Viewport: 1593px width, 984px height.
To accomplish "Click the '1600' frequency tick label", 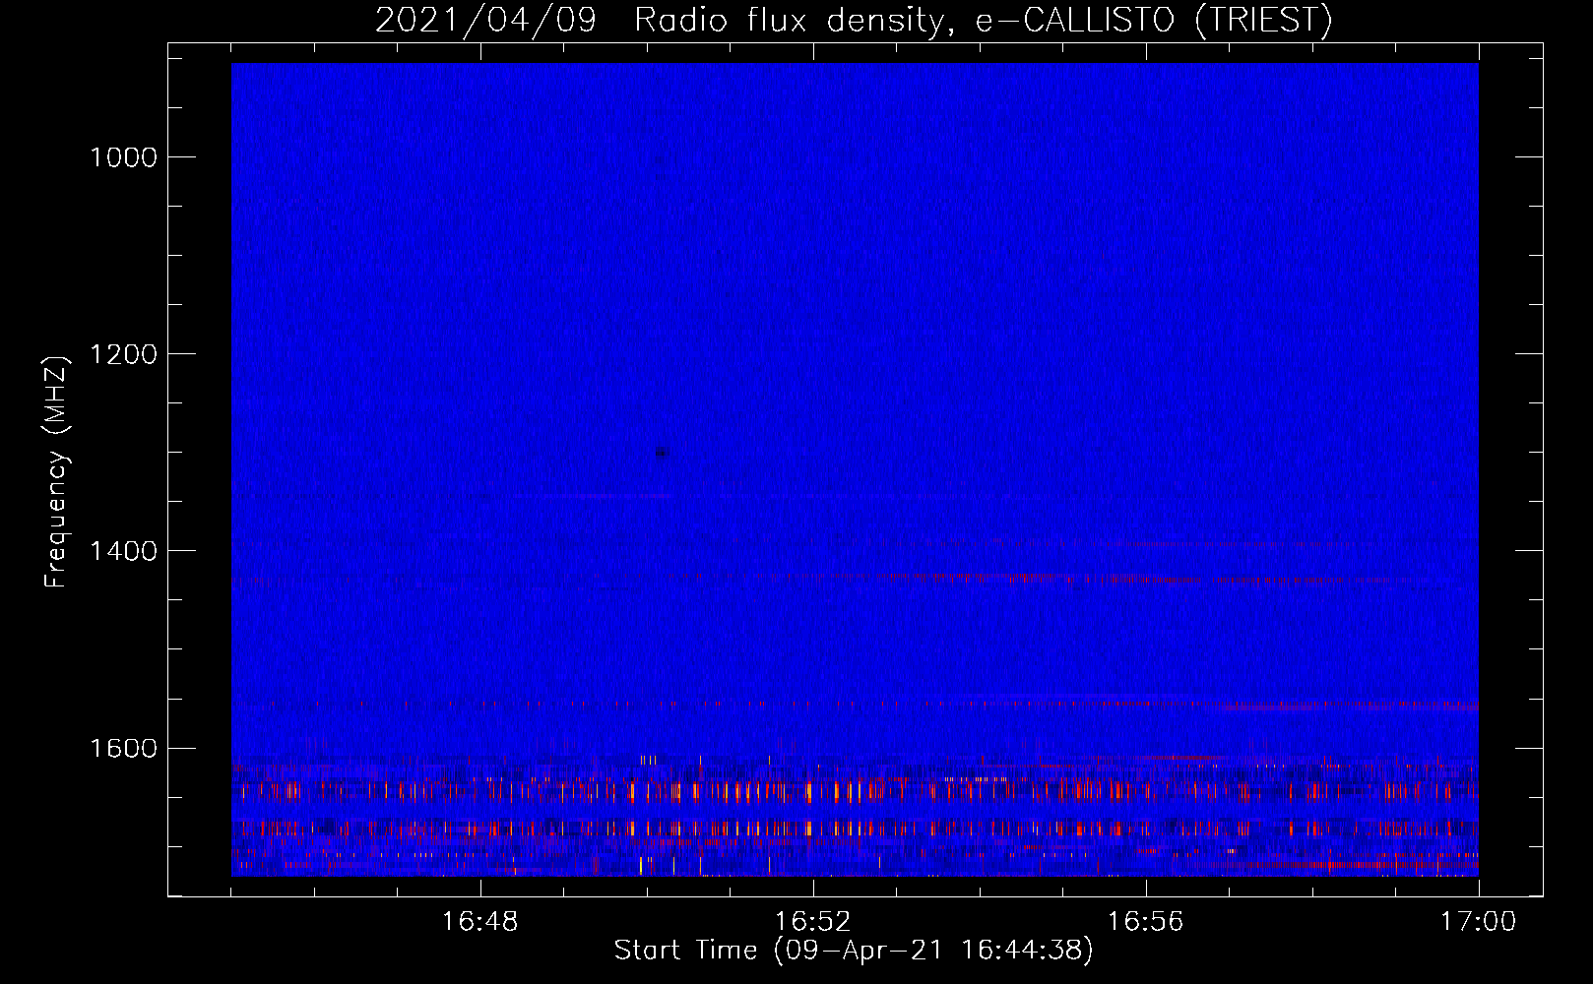I will pos(123,748).
